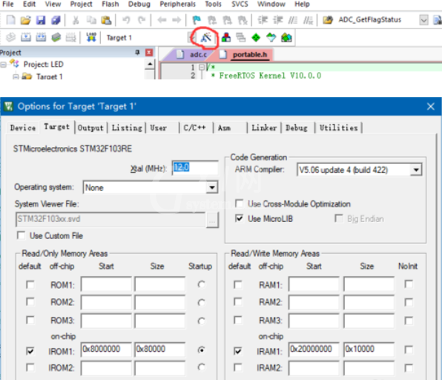Click the Download LOAD icon
This screenshot has height=380, width=442.
click(91, 37)
